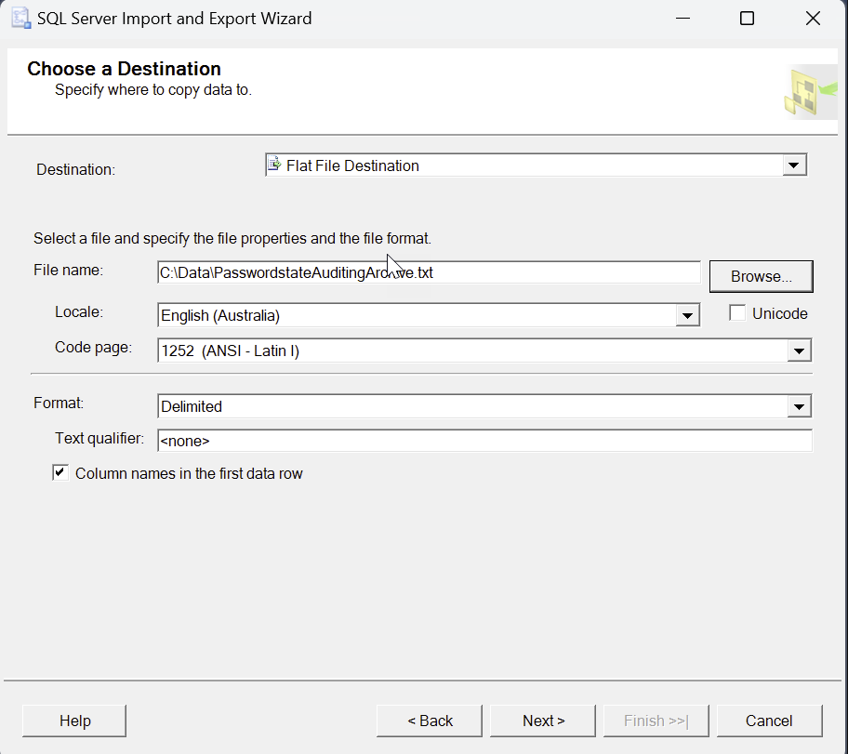The image size is (848, 754).
Task: Cancel the wizard
Action: (769, 721)
